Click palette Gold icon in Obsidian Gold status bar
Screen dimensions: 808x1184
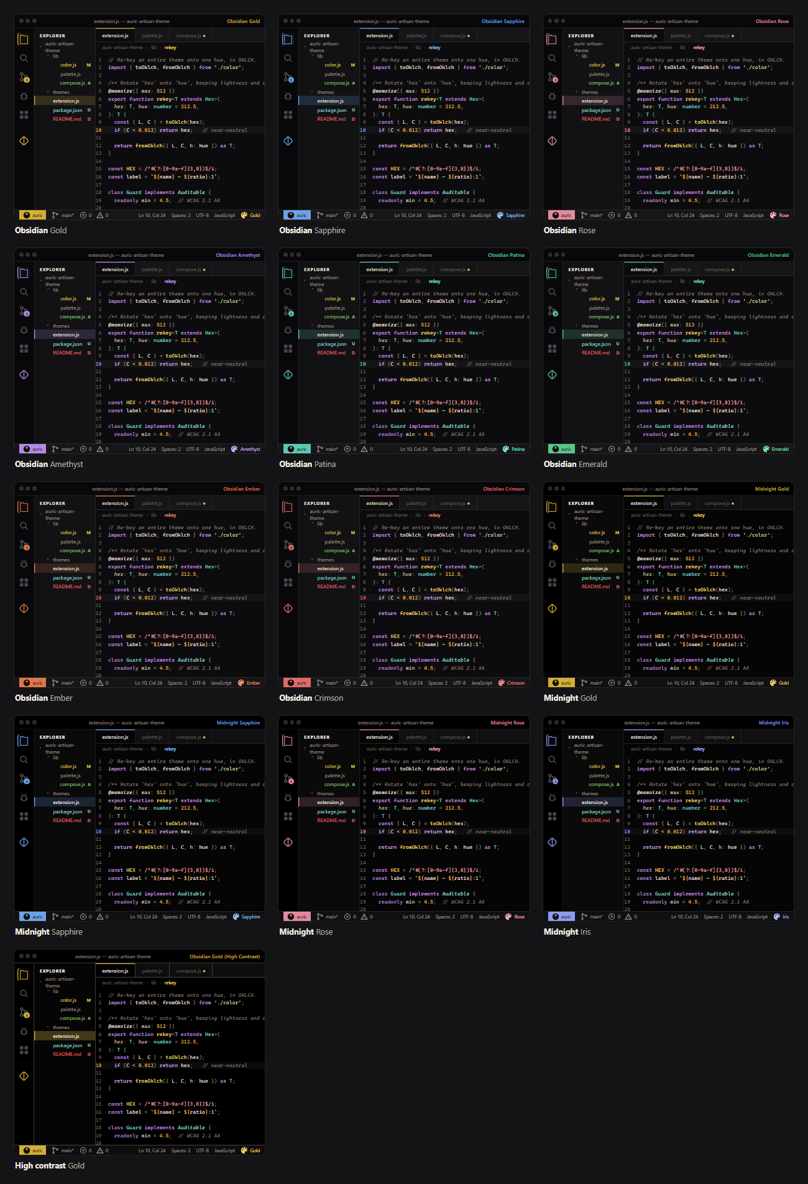pos(244,215)
